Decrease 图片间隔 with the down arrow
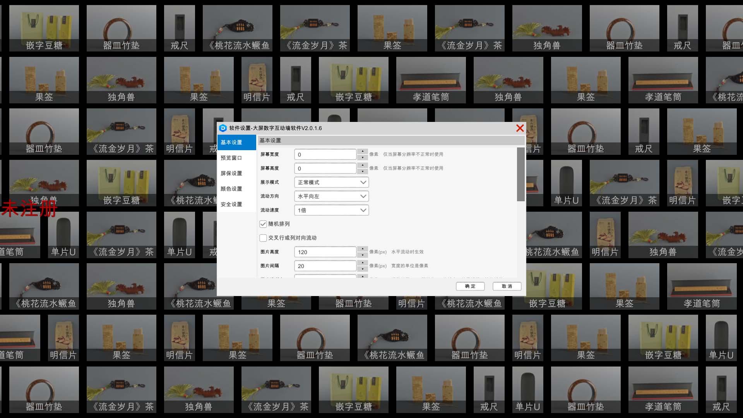The height and width of the screenshot is (418, 743). pyautogui.click(x=363, y=269)
